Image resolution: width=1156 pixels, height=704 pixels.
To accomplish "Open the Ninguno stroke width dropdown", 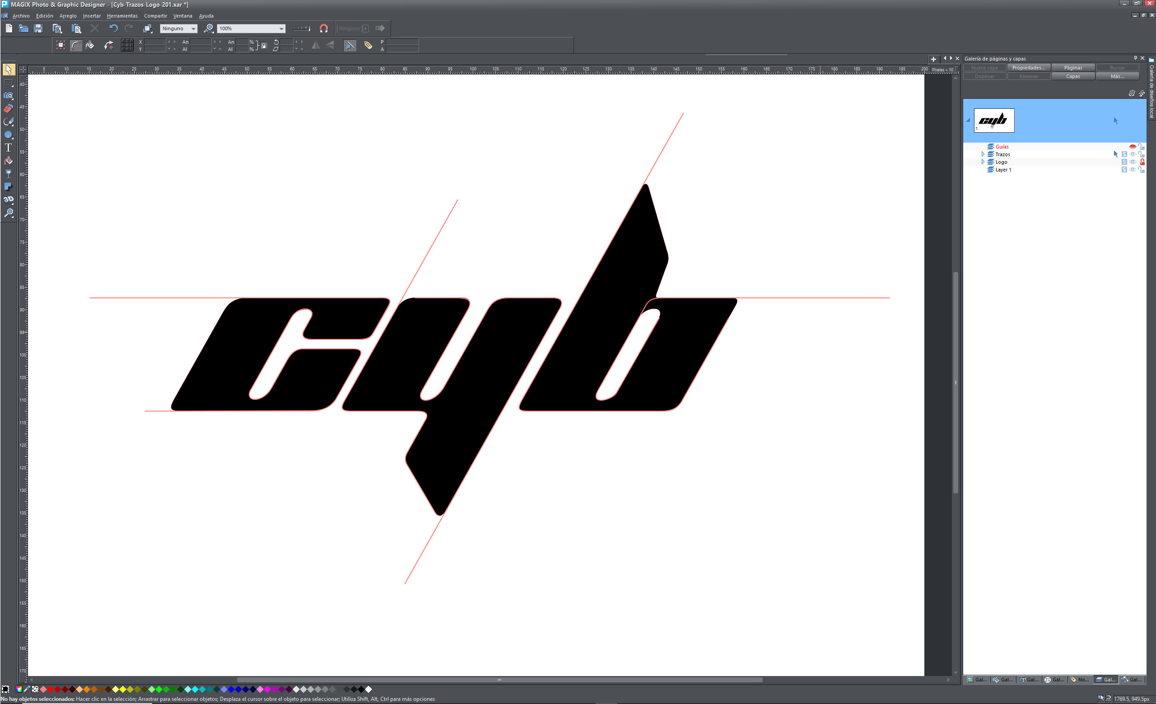I will pos(193,28).
